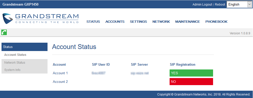
Task: Click the red NO registration status
Action: click(x=191, y=82)
